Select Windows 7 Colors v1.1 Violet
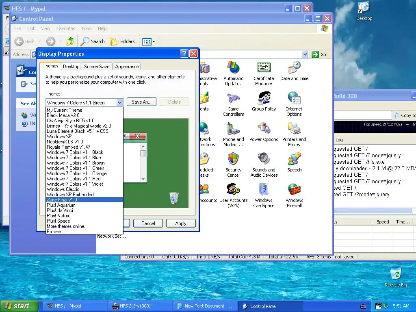This screenshot has height=312, width=416. click(84, 184)
